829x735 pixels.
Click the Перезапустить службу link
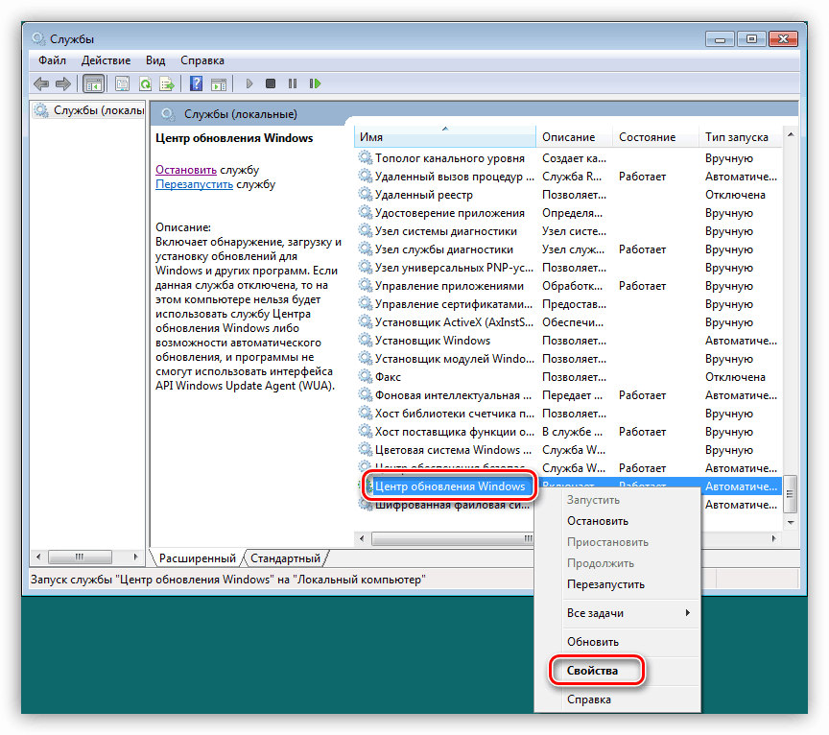click(x=194, y=184)
